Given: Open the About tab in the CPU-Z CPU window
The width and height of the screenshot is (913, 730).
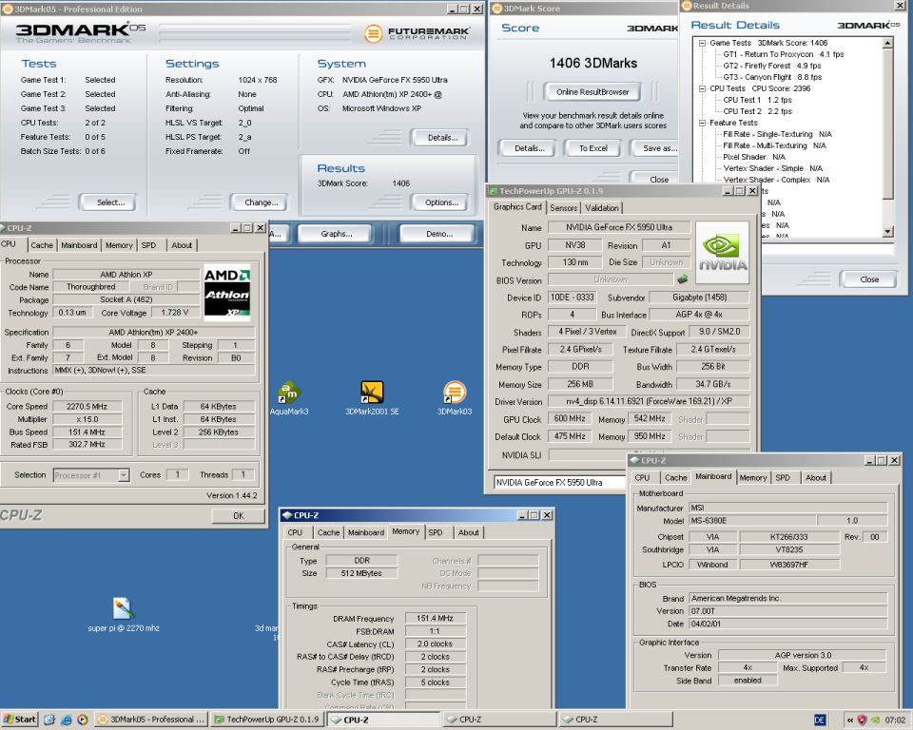Looking at the screenshot, I should point(182,245).
